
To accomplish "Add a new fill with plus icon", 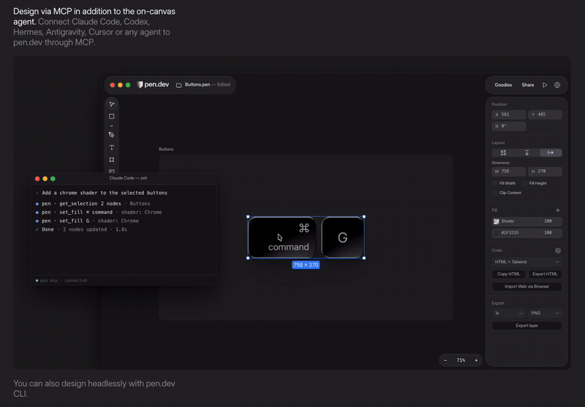I will pos(558,210).
